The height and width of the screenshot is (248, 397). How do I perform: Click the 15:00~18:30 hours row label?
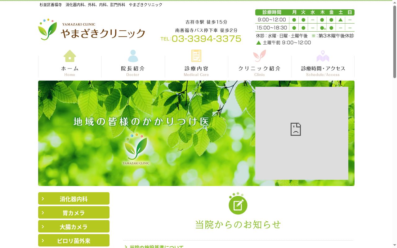click(272, 28)
